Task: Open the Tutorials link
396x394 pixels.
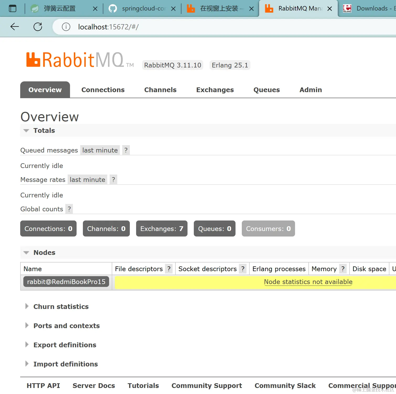Action: pyautogui.click(x=143, y=386)
